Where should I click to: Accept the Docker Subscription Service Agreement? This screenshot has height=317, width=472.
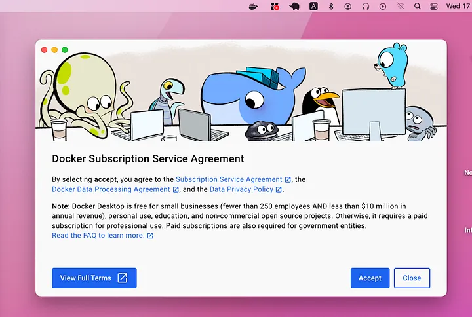tap(370, 278)
